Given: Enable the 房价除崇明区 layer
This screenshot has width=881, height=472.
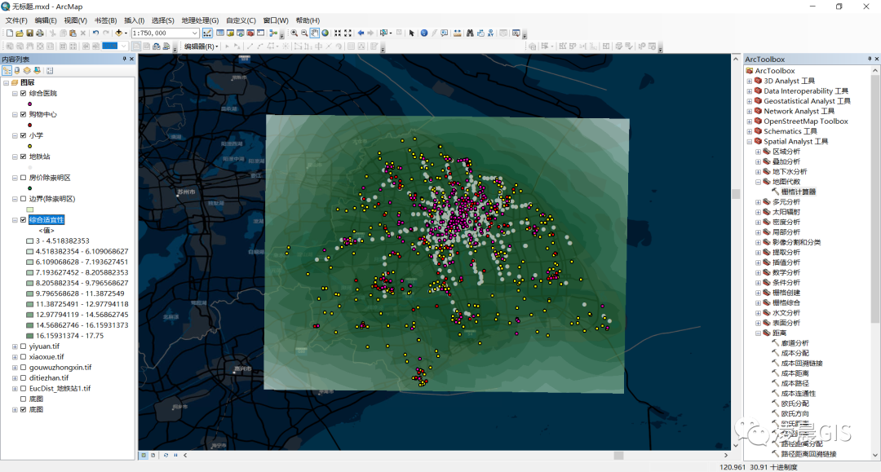Looking at the screenshot, I should (x=23, y=178).
